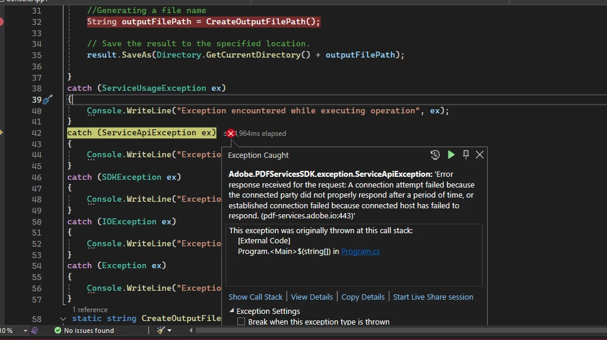Screen dimensions: 607x340
Task: Click the red exception error icon on line 42
Action: 231,134
